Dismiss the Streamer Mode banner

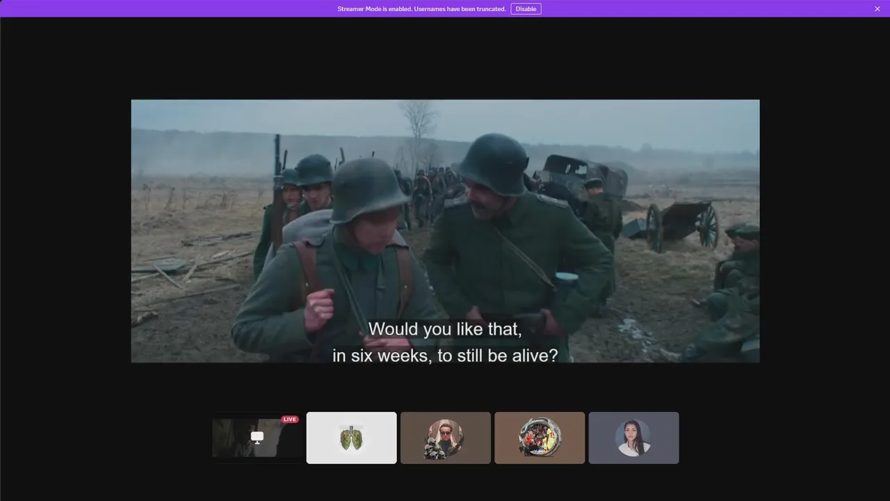click(x=877, y=9)
